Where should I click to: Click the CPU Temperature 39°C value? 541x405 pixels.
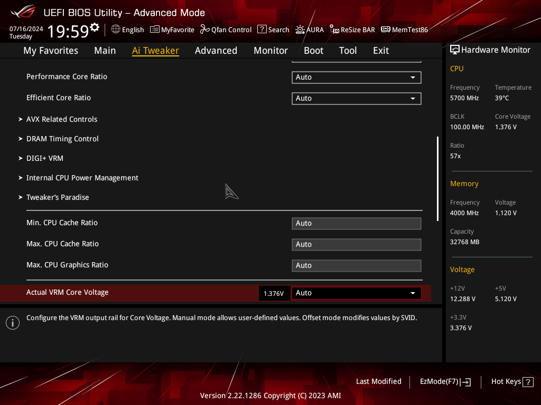(x=502, y=98)
